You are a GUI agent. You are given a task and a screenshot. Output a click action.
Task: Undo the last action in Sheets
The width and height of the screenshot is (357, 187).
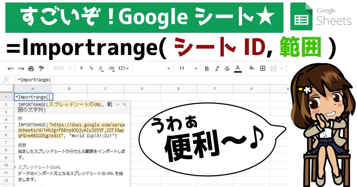click(11, 69)
